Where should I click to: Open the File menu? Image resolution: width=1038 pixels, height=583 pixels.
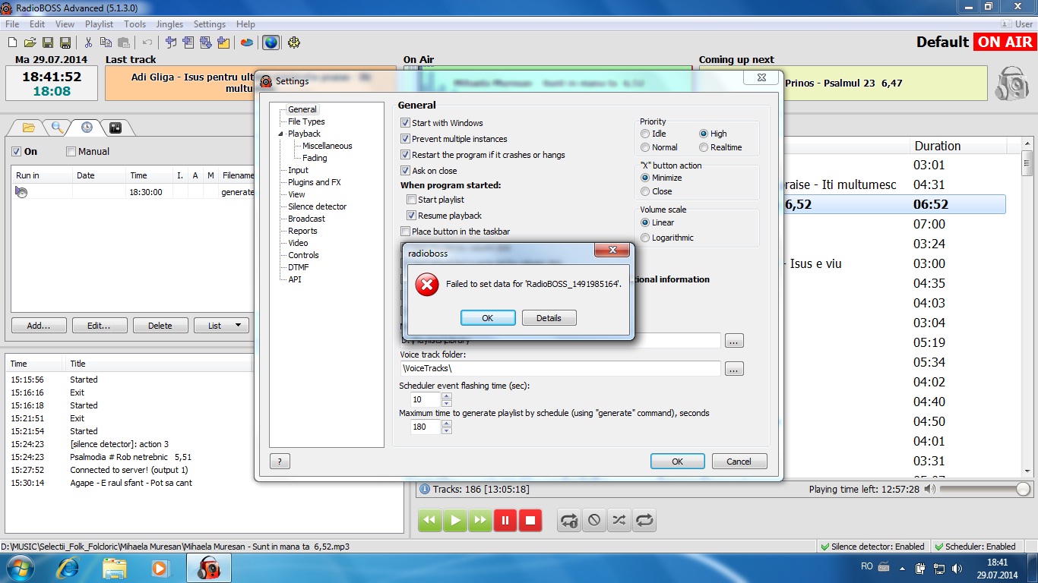click(12, 24)
